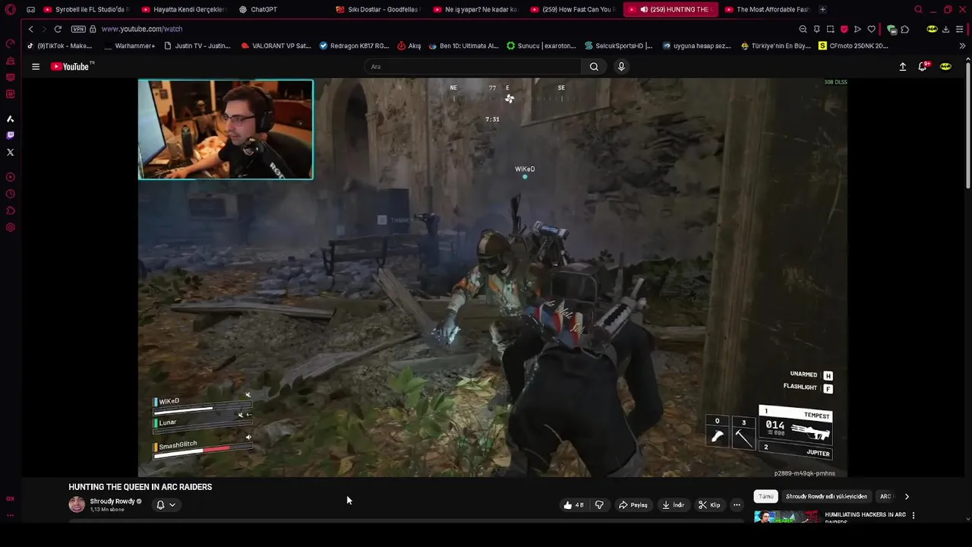Switch to The Most Affordable Fashion tab
The image size is (972, 547).
(767, 10)
